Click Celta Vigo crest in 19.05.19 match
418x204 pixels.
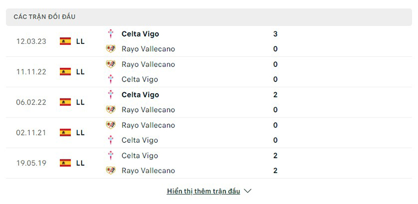pos(110,156)
